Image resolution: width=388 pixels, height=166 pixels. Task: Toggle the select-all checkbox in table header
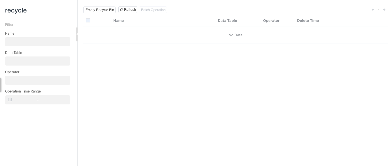pyautogui.click(x=88, y=20)
